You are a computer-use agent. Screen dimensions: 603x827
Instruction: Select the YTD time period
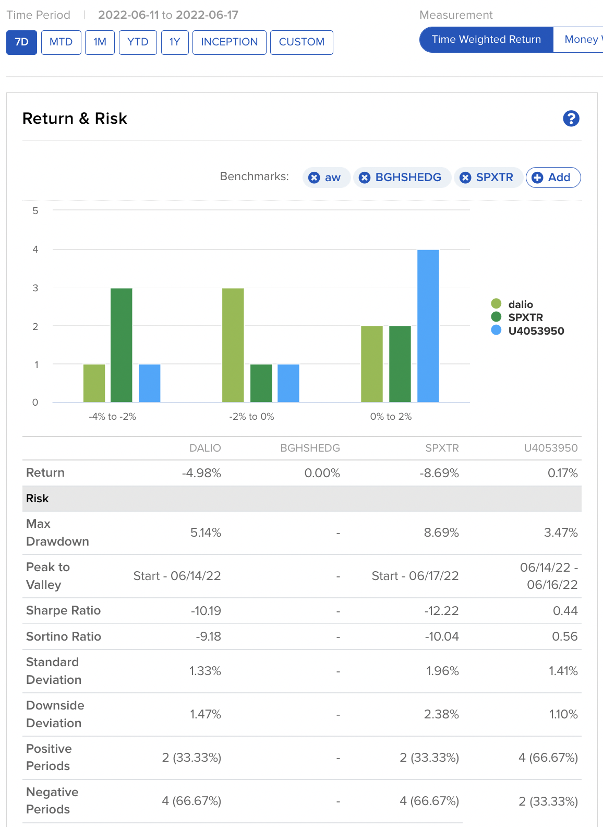pyautogui.click(x=138, y=42)
